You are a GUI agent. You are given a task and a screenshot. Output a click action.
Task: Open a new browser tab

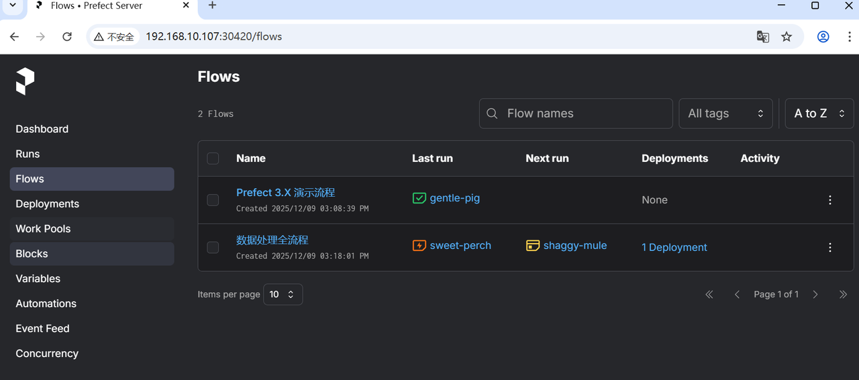[x=212, y=5]
